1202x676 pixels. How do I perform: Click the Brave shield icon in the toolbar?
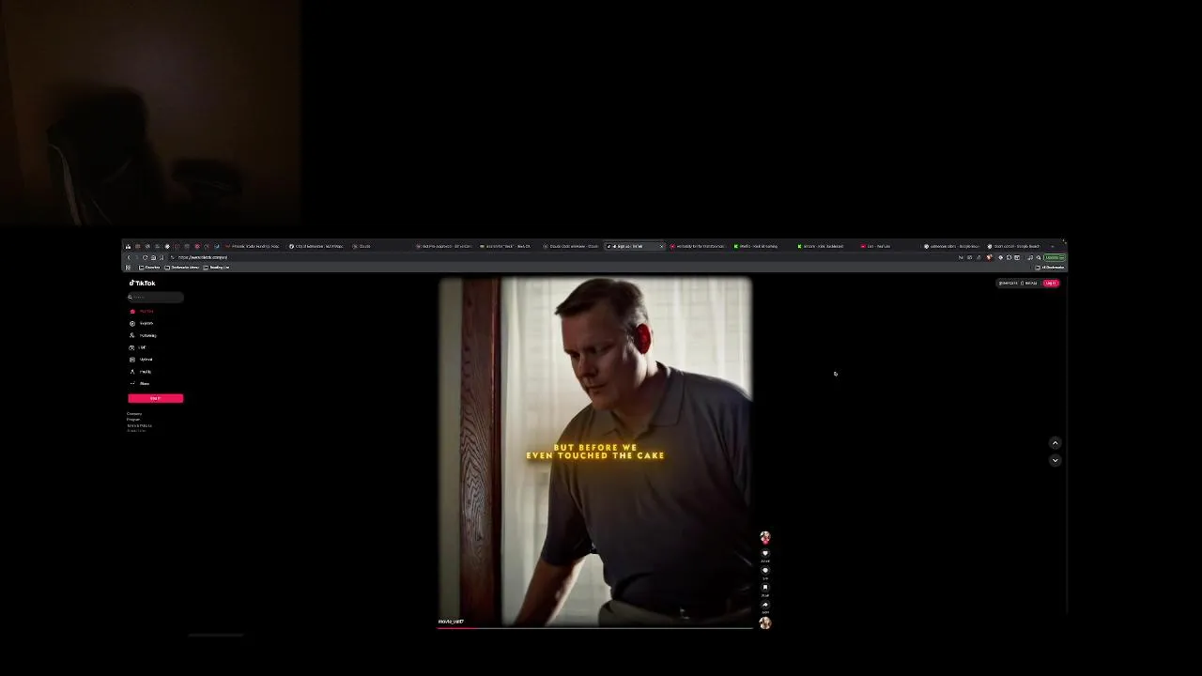[989, 257]
